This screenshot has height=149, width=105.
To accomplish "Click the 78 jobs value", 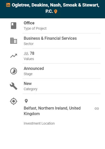I will 32,54.
